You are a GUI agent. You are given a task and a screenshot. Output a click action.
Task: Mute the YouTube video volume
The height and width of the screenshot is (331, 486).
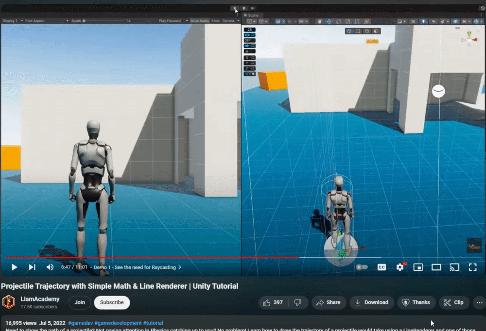(x=50, y=267)
